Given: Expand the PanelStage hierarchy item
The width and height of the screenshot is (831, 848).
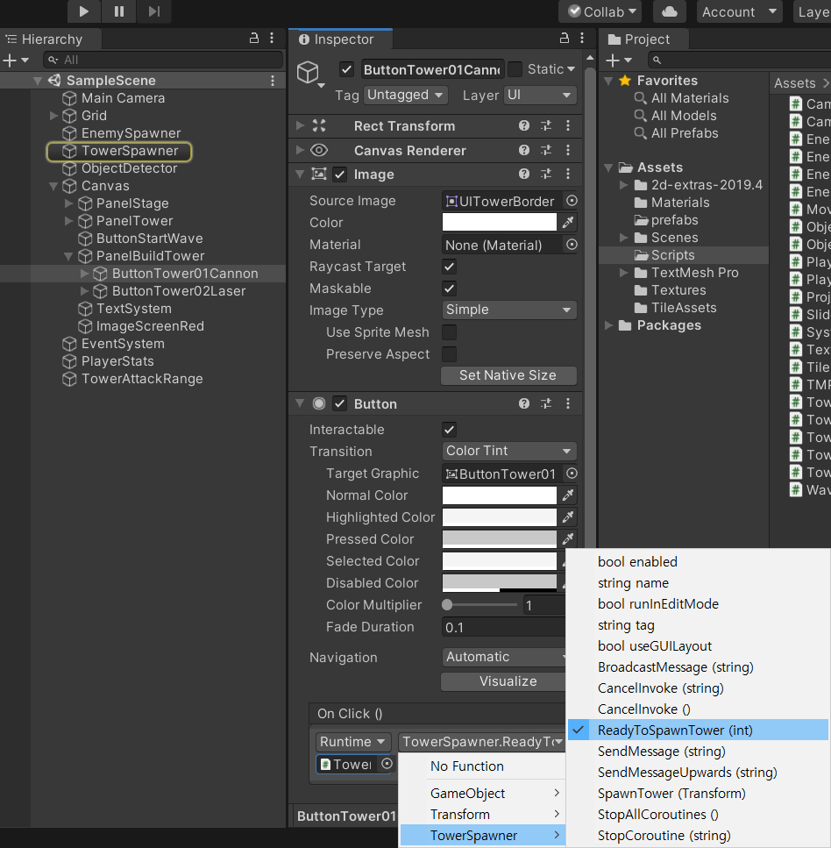Looking at the screenshot, I should [x=69, y=203].
